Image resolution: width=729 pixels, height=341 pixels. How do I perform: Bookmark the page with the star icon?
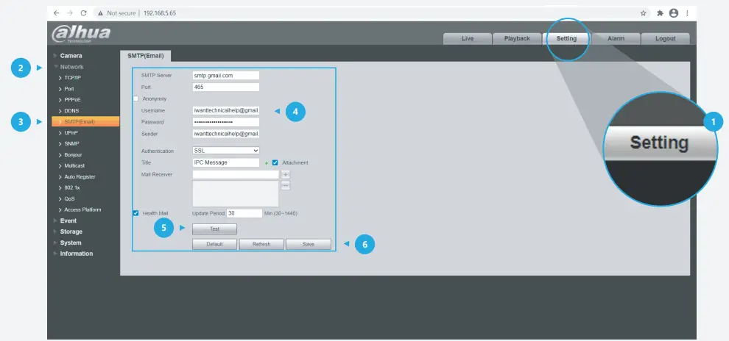tap(644, 13)
